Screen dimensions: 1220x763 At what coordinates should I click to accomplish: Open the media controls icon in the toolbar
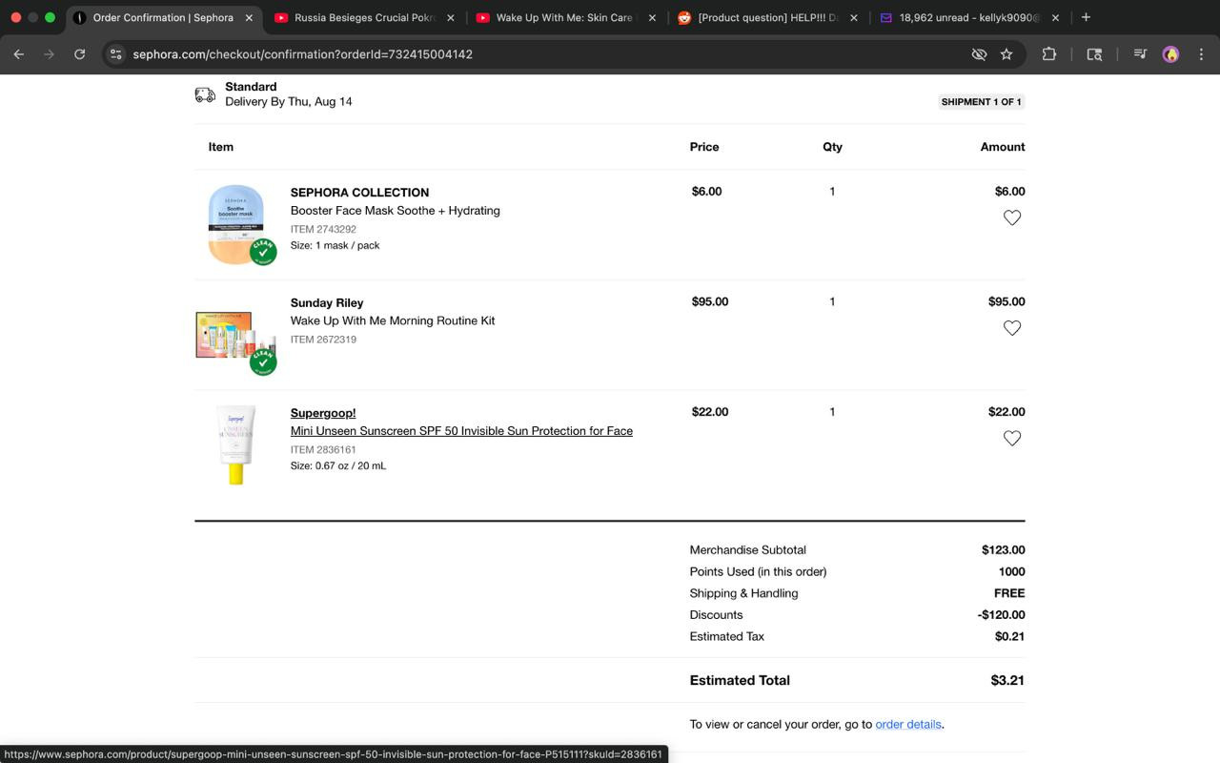pyautogui.click(x=1139, y=54)
